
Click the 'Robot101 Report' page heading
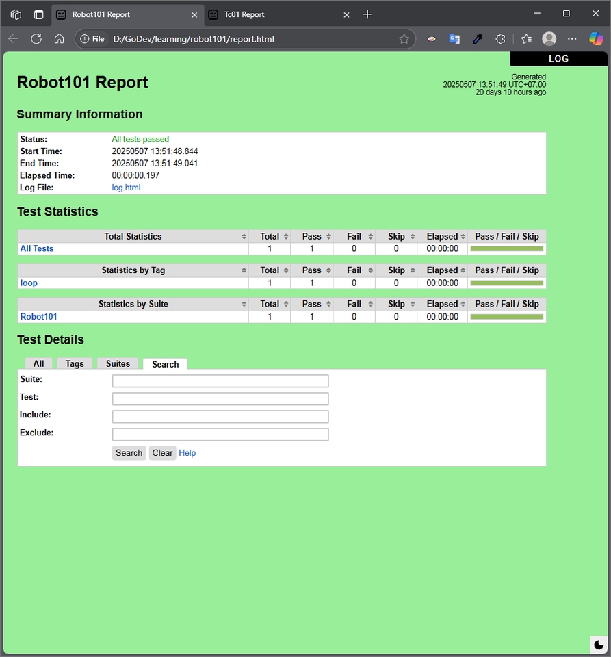tap(83, 82)
